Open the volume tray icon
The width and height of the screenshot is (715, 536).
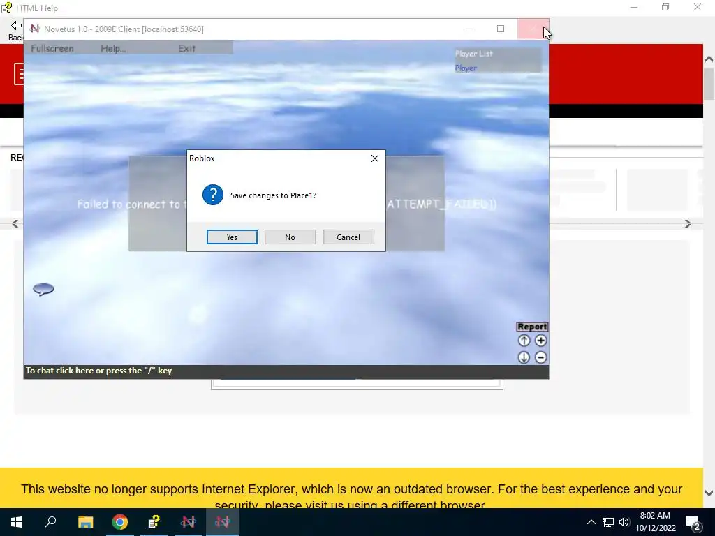[624, 522]
